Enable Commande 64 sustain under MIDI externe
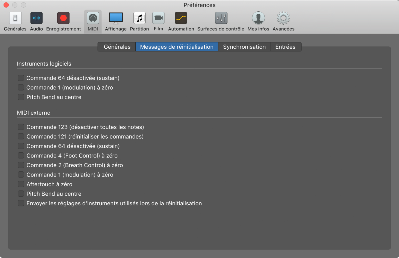This screenshot has height=258, width=399. pos(21,146)
